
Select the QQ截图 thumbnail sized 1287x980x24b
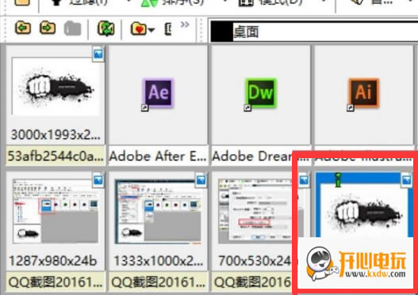tap(56, 210)
